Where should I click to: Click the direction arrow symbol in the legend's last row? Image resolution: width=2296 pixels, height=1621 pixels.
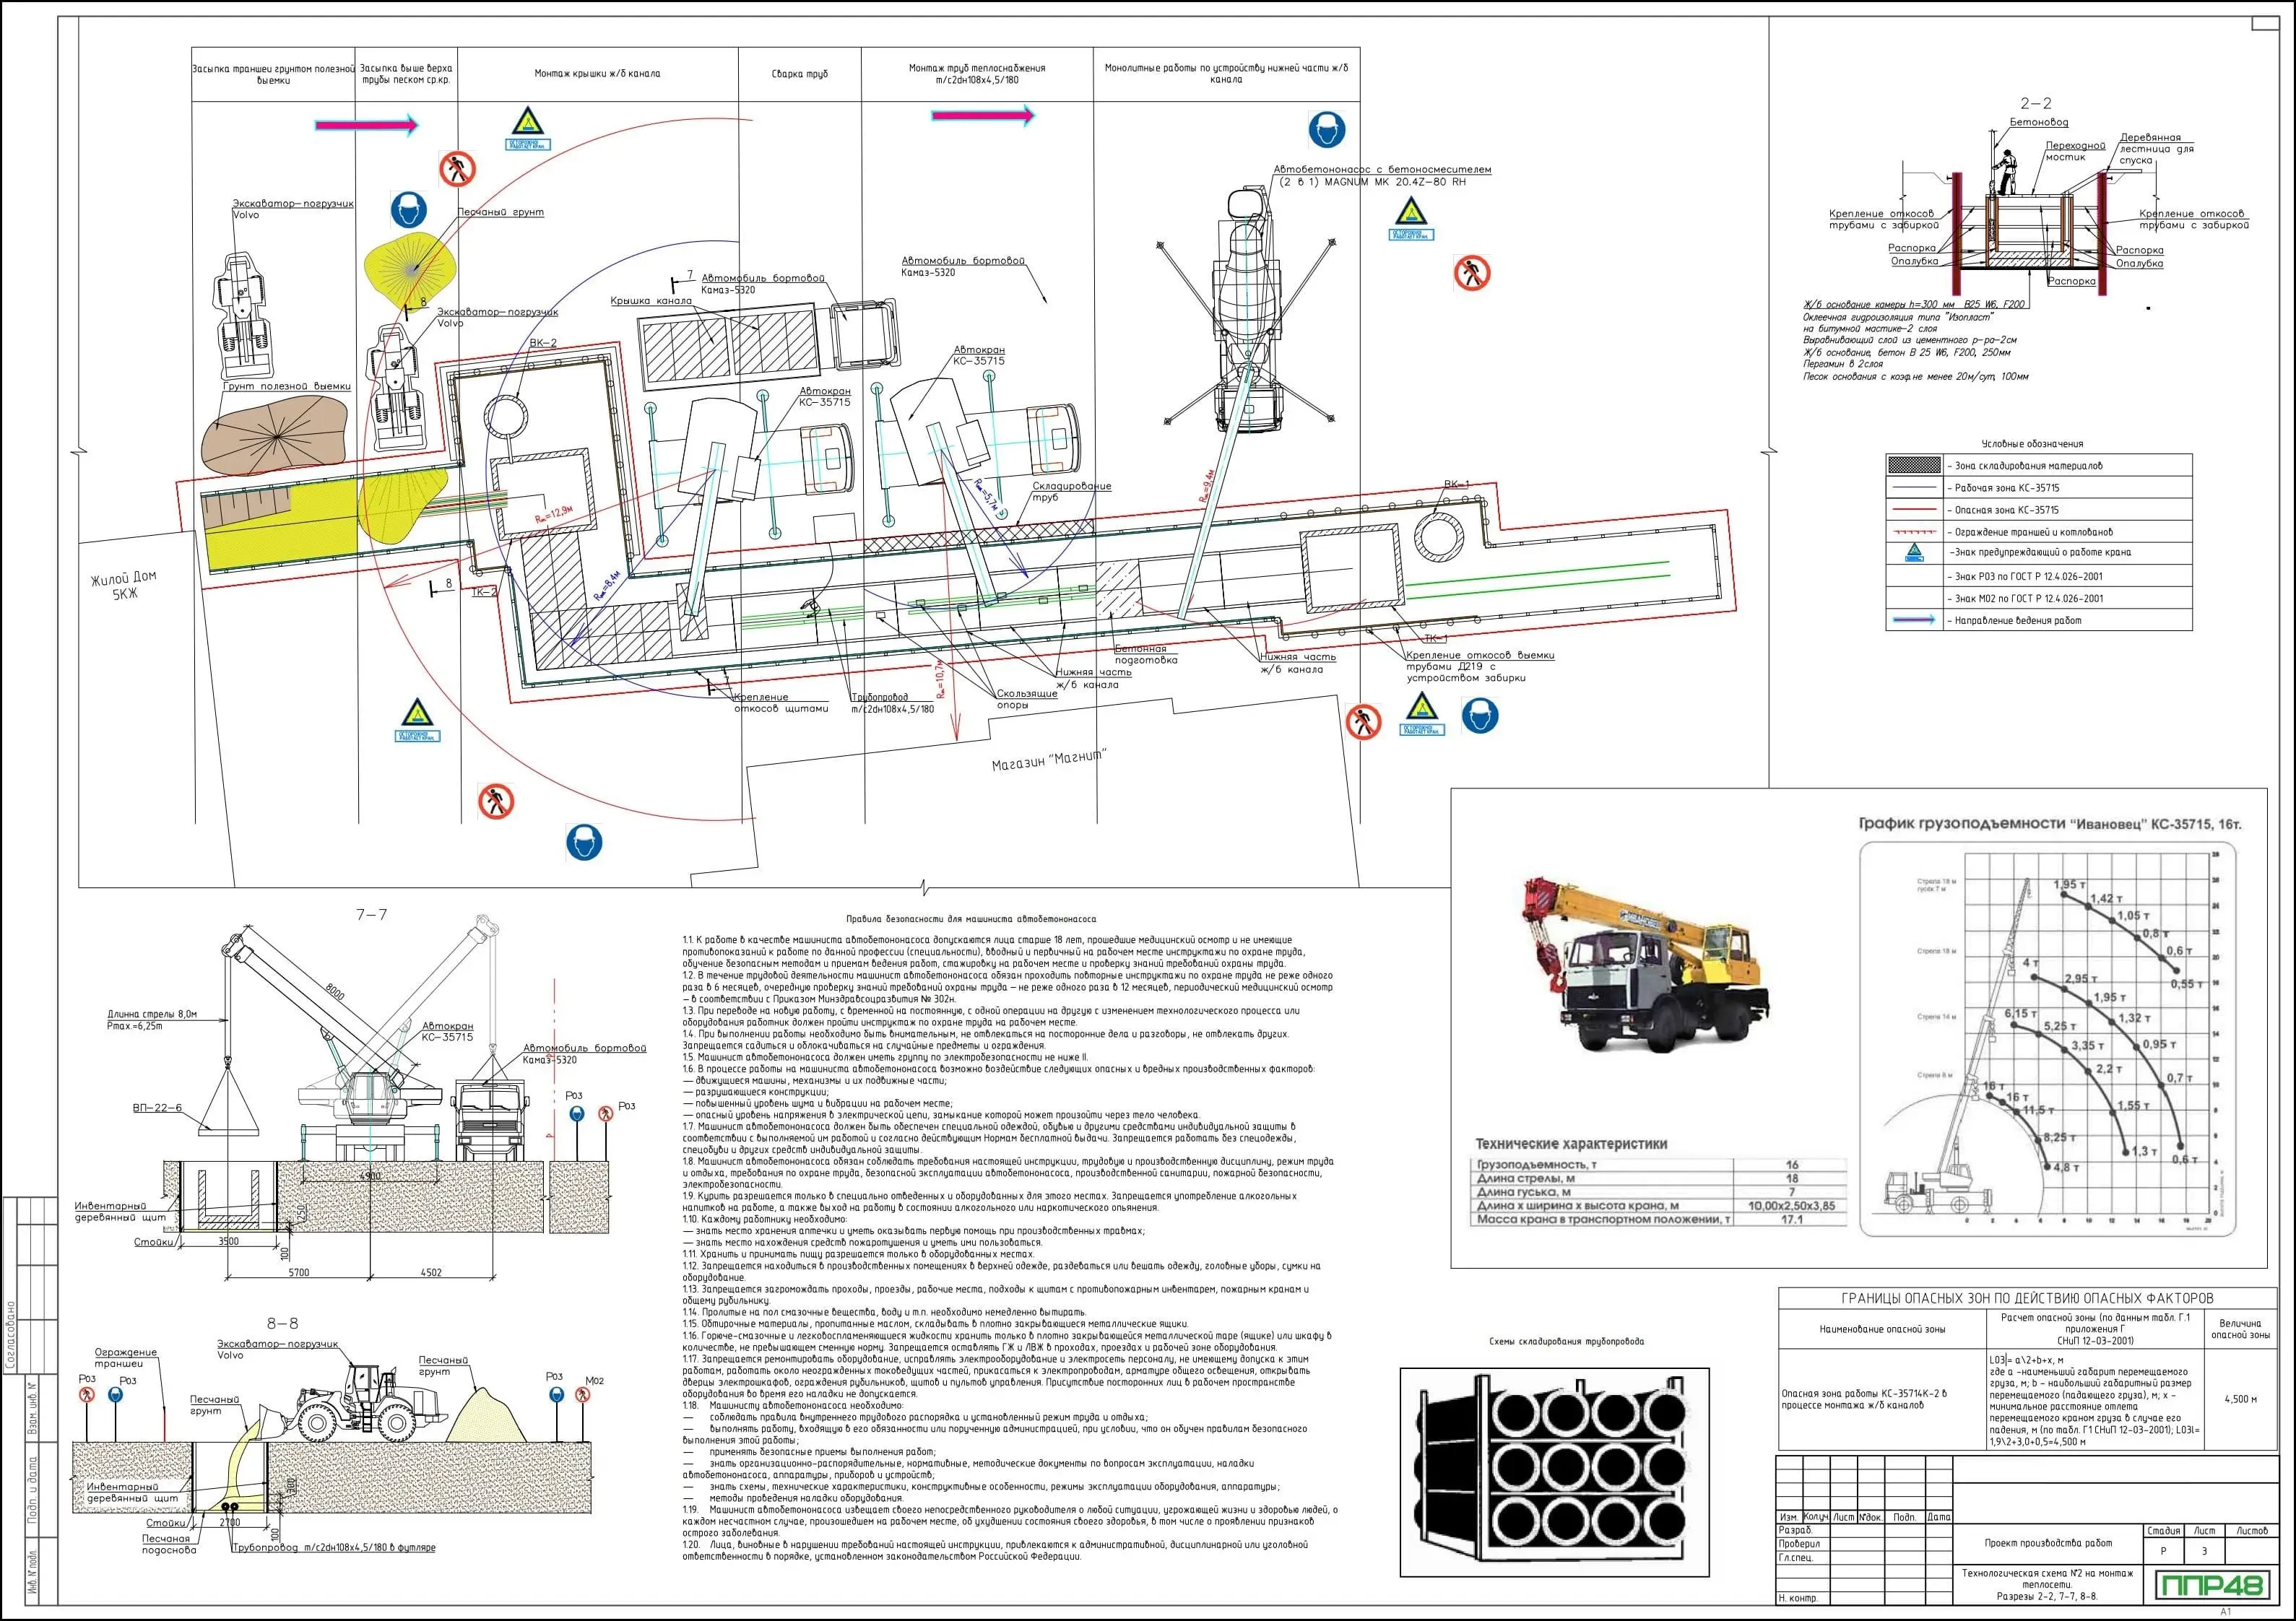(1914, 620)
